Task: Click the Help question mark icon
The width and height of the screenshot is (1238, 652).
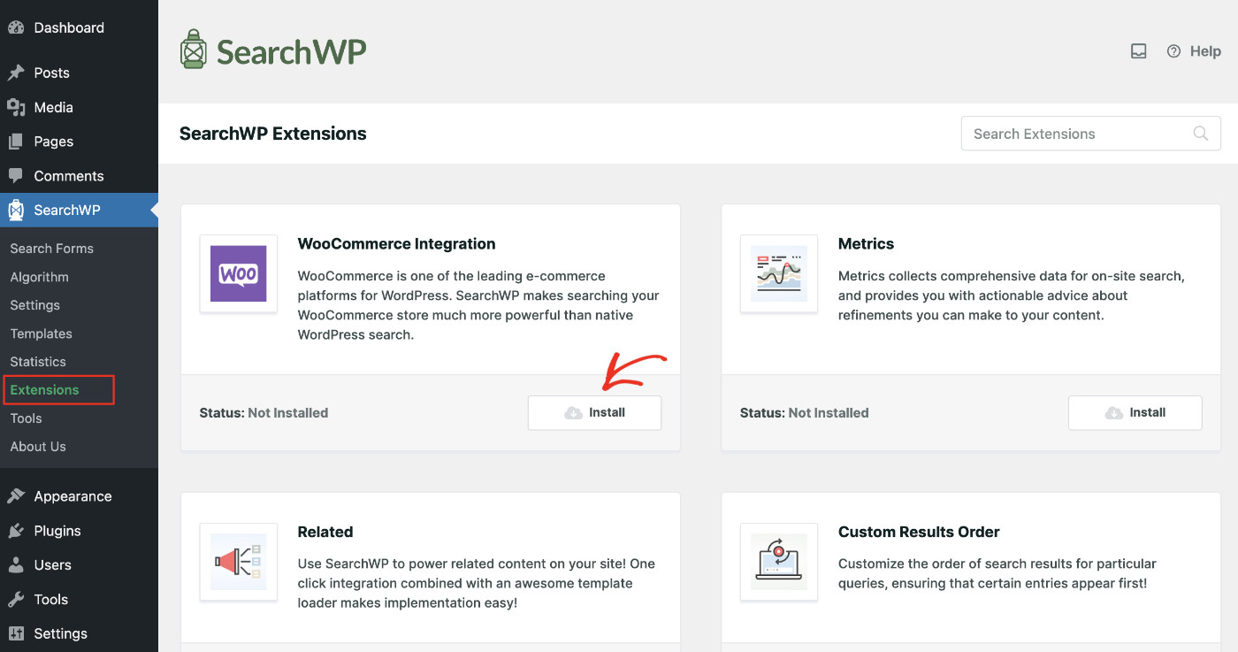Action: (x=1173, y=50)
